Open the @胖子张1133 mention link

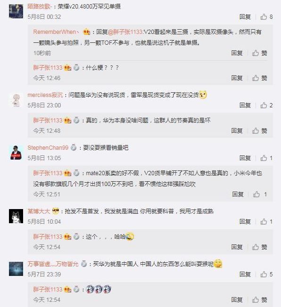126,32
